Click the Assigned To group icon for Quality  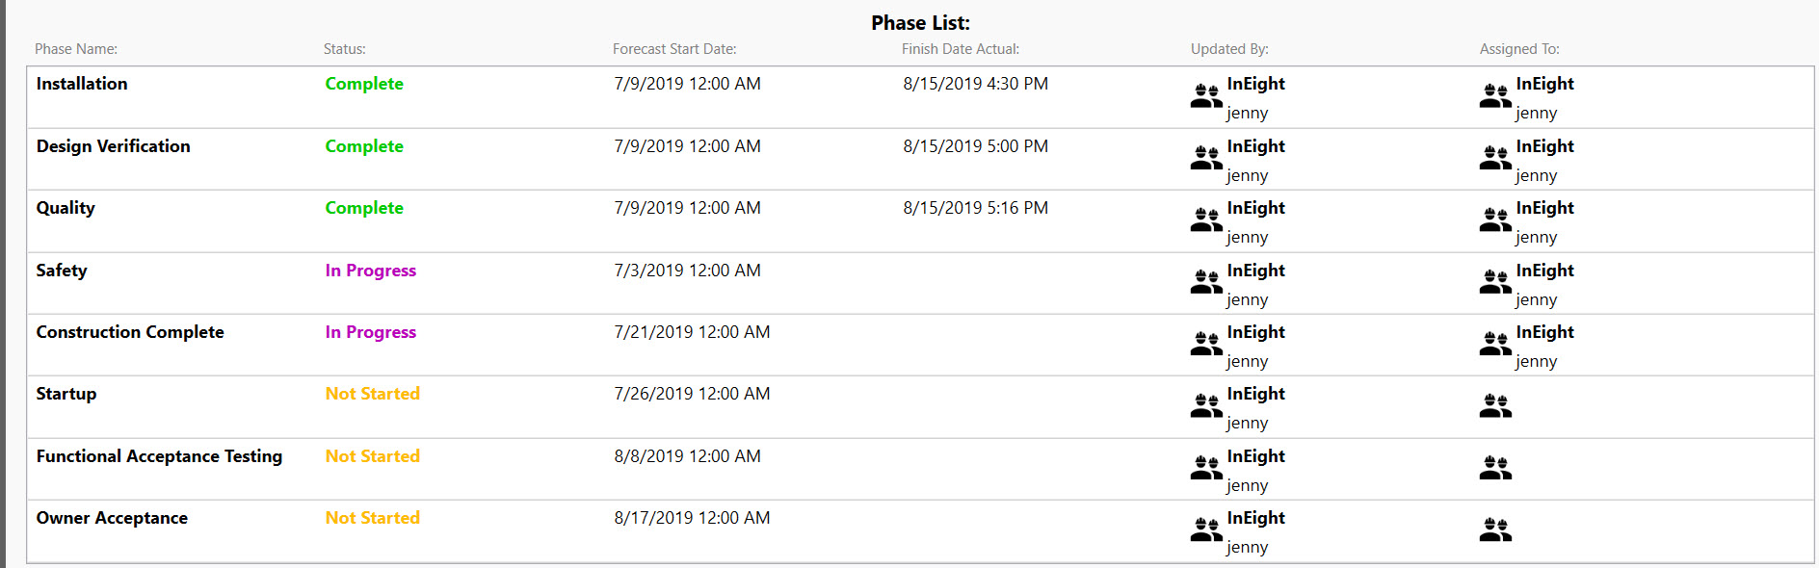1495,220
